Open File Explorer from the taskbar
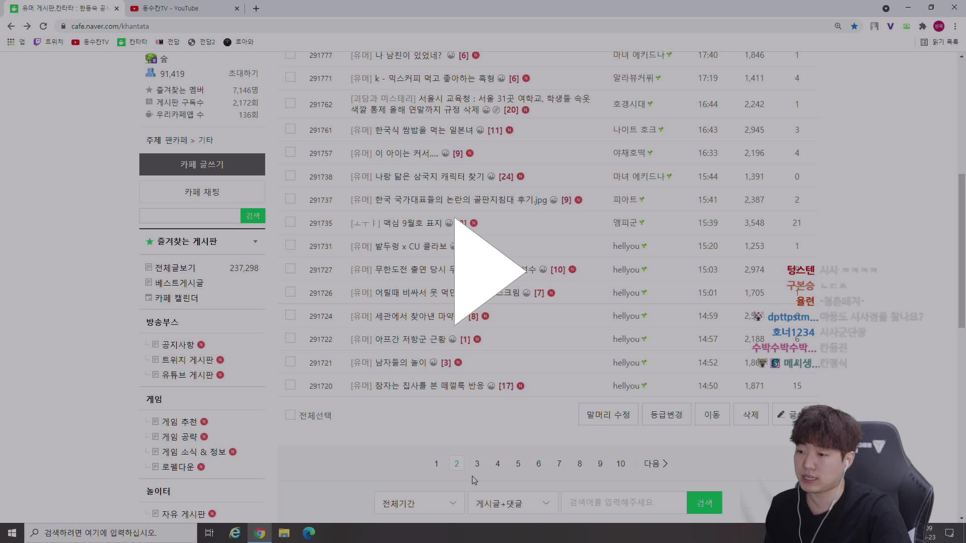 (284, 532)
